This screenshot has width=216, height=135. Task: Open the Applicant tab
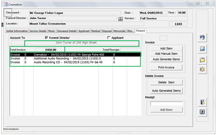(x=84, y=31)
